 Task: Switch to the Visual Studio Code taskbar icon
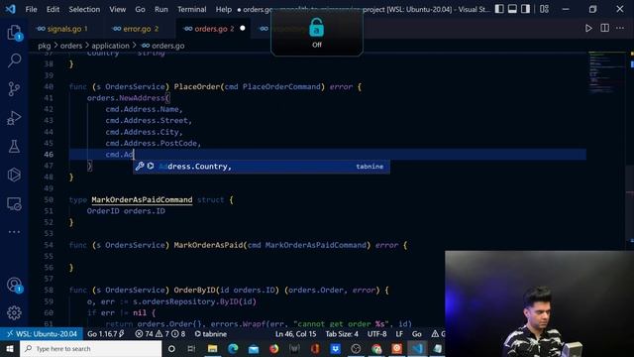(417, 348)
